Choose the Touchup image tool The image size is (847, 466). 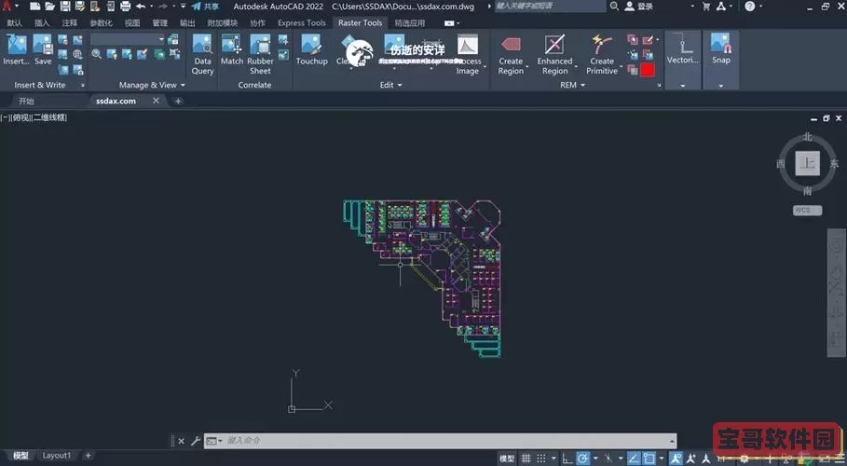tap(311, 49)
